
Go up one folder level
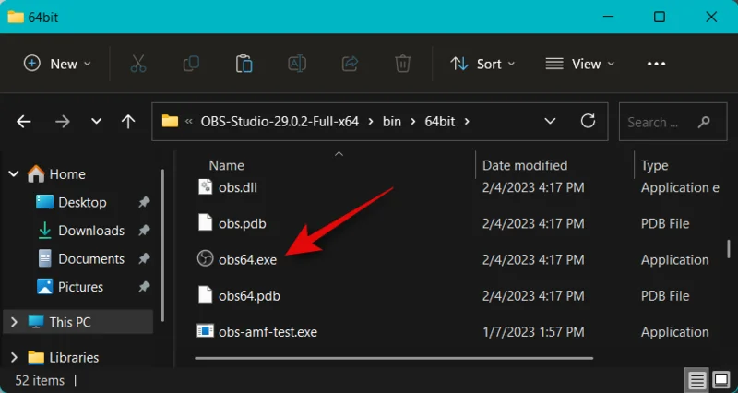pyautogui.click(x=128, y=122)
